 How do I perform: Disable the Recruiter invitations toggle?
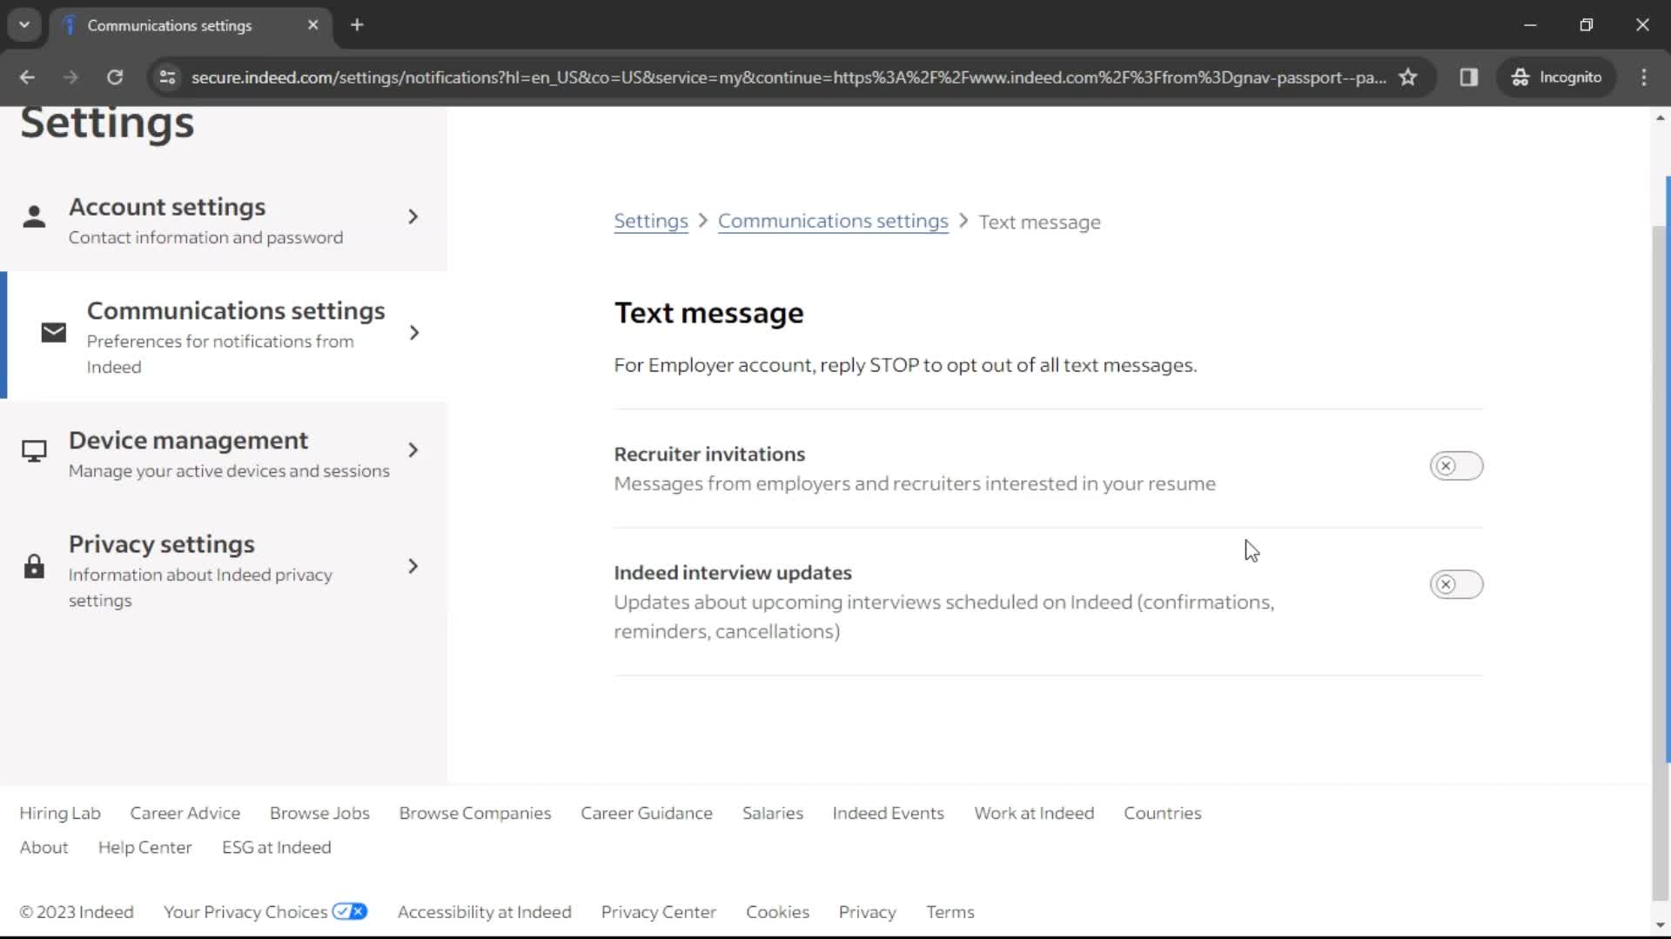point(1455,464)
